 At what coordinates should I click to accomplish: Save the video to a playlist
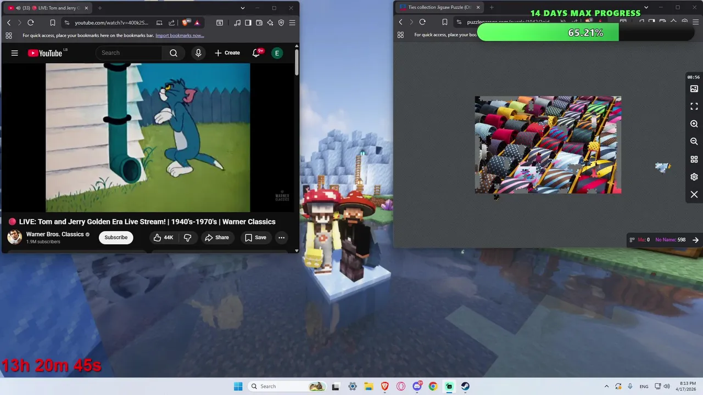[255, 238]
